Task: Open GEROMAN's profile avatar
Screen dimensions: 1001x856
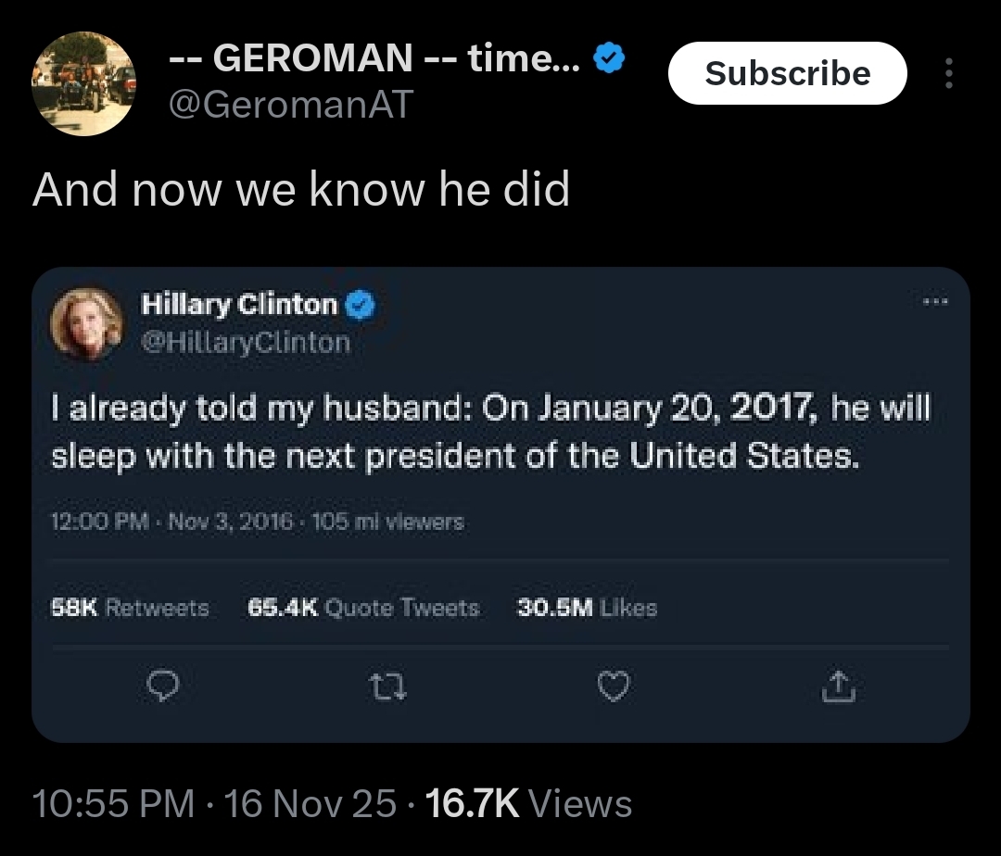Action: (83, 83)
